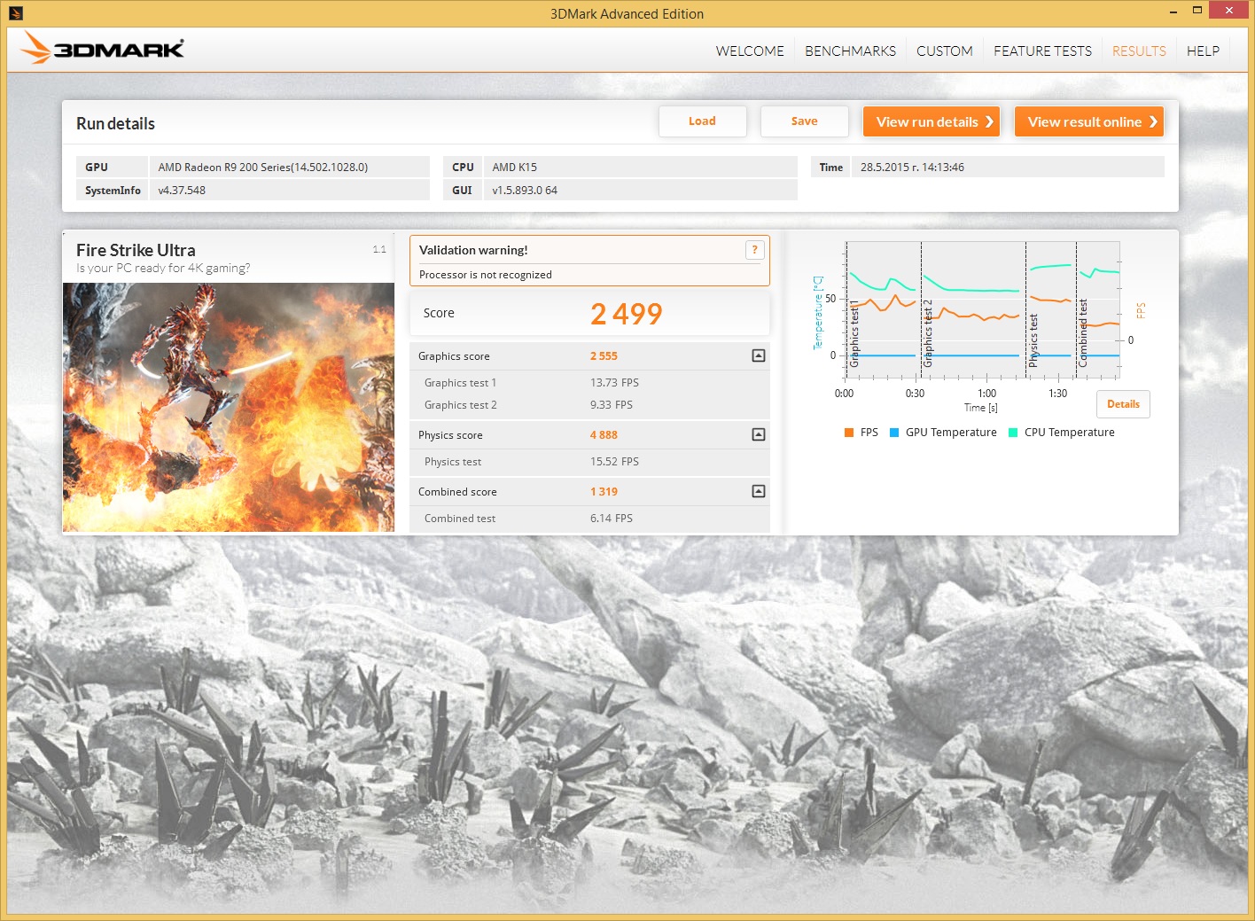Click 'Is your PC ready for 4K gaming?' subtitle

click(163, 268)
